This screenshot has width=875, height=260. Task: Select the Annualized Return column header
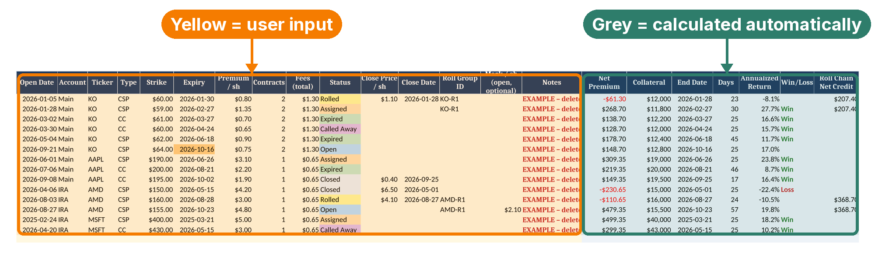(x=759, y=82)
